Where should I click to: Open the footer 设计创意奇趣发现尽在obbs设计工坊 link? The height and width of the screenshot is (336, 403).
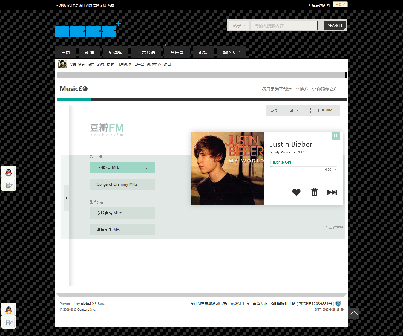click(220, 304)
